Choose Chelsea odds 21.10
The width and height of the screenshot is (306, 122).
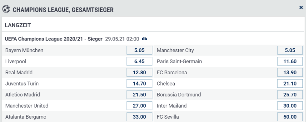tap(290, 84)
